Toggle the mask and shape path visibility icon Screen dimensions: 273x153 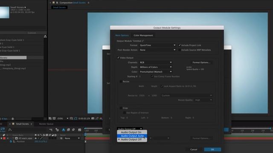tap(76, 119)
